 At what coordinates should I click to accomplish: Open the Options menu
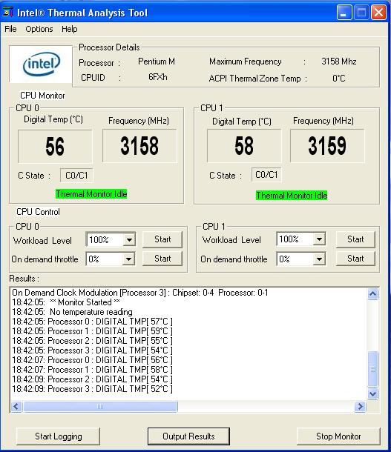pyautogui.click(x=39, y=29)
